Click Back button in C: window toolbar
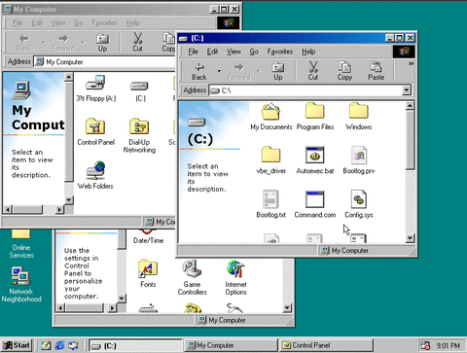 click(199, 72)
